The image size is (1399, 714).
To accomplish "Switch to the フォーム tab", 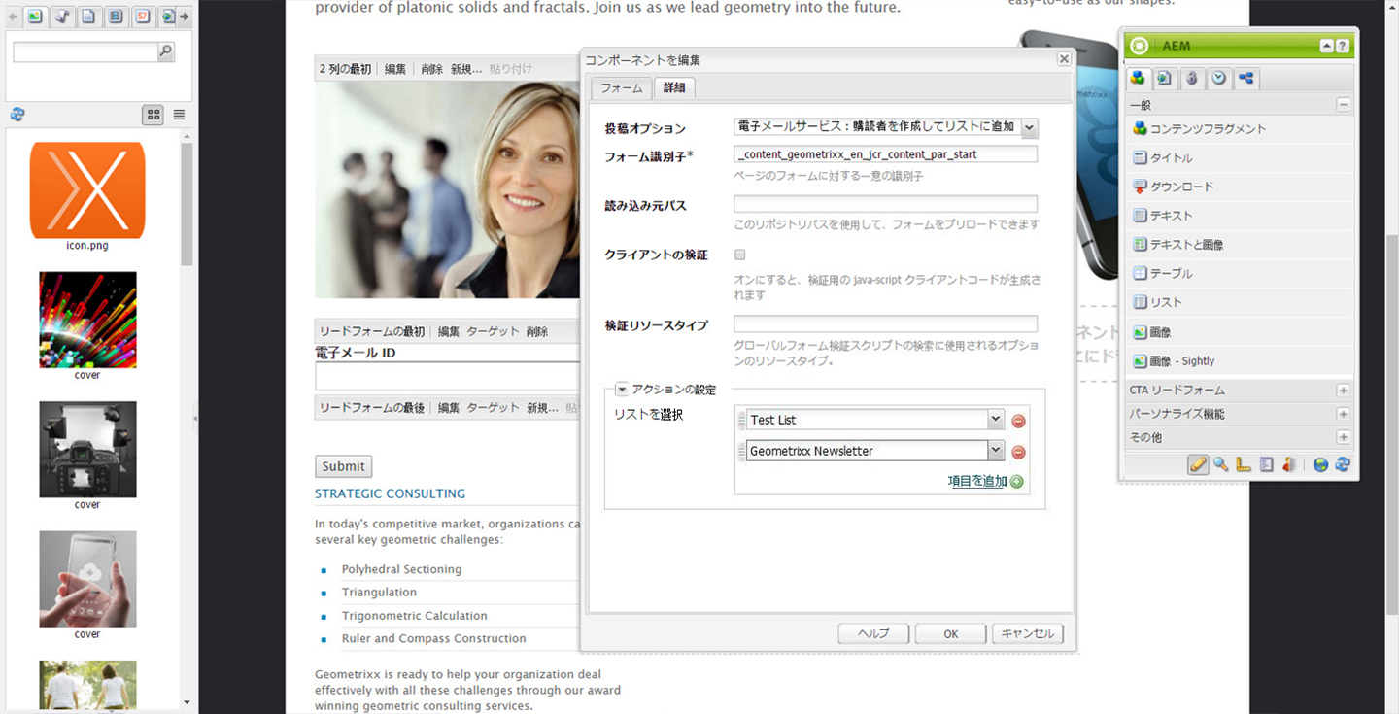I will coord(622,88).
